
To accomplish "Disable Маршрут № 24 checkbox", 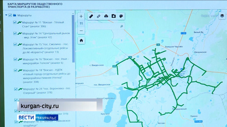I will coord(15,89).
